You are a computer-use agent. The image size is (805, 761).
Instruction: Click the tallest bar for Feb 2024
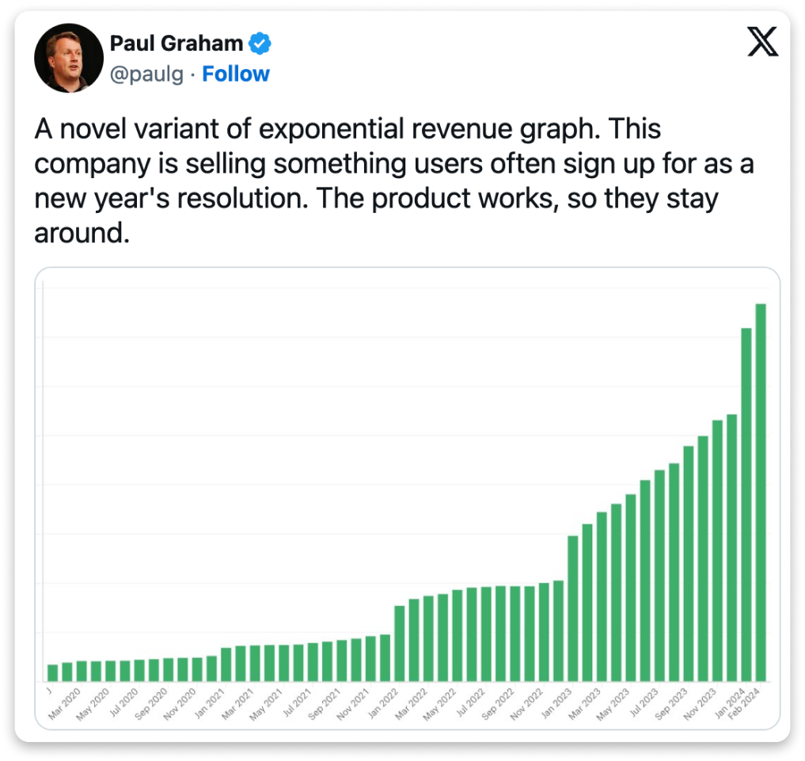[761, 493]
